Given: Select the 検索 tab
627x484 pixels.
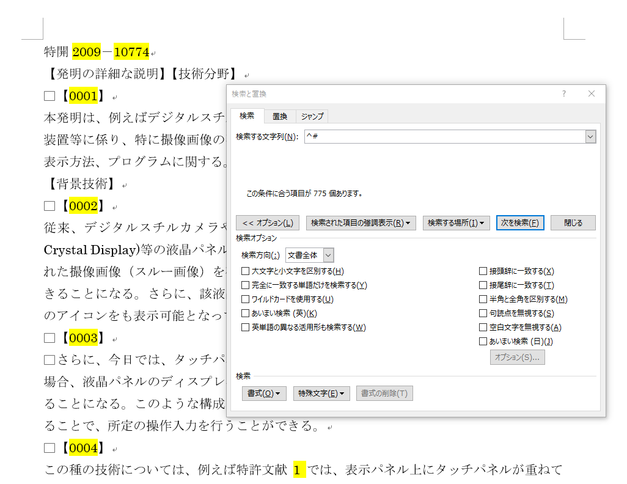Looking at the screenshot, I should [247, 116].
